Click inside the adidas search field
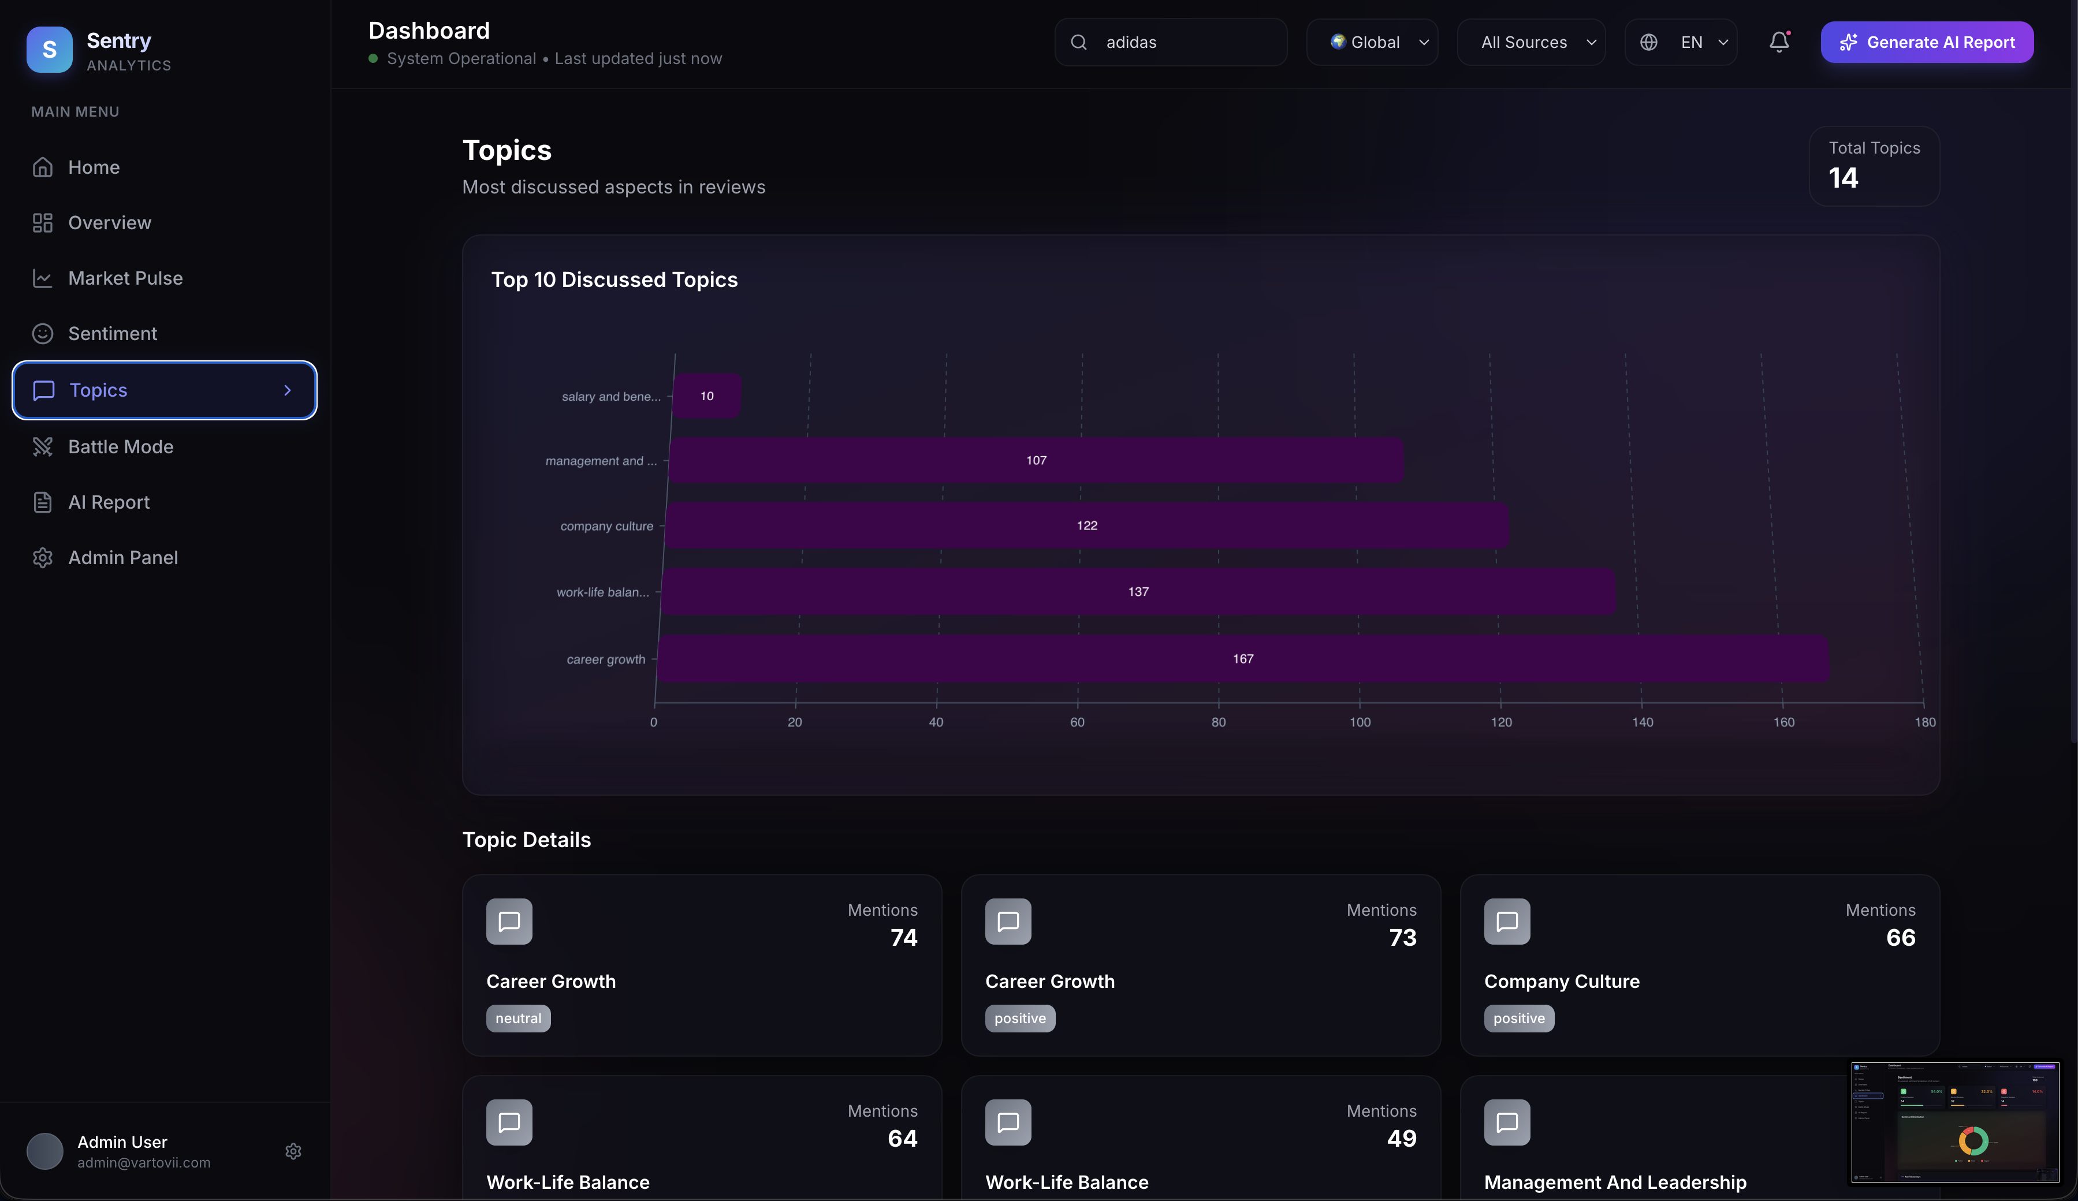Viewport: 2078px width, 1201px height. pyautogui.click(x=1171, y=42)
